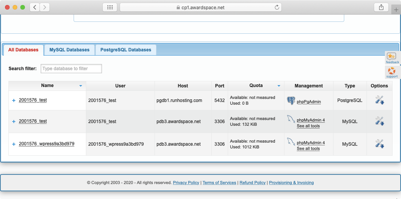Open options tools icon for PostgreSQL 2001576_test
Screen dimensions: 401x199
[x=380, y=100]
